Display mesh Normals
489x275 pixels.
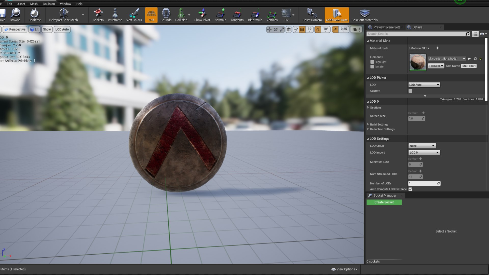[x=220, y=15]
